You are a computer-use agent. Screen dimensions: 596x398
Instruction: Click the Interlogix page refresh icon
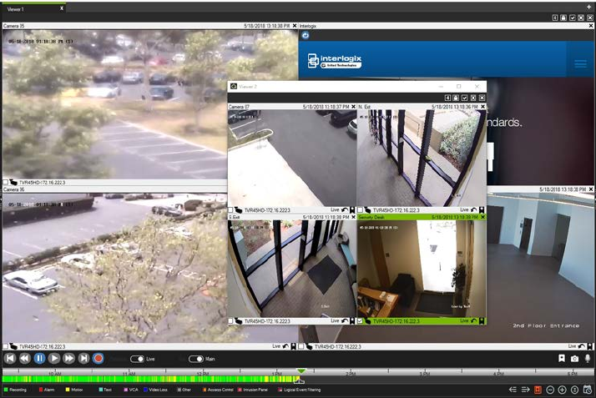306,35
